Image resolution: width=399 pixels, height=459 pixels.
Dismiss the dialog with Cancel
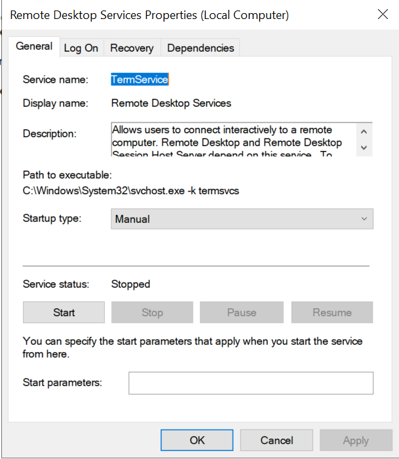276,441
